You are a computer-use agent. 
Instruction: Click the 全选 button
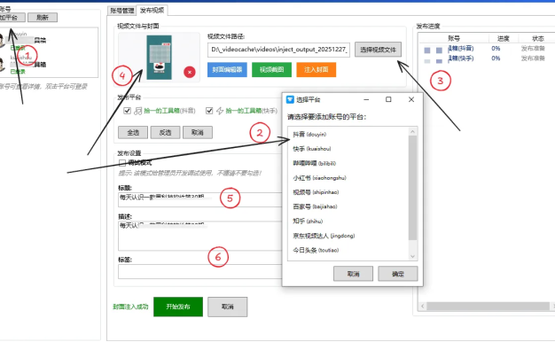133,133
